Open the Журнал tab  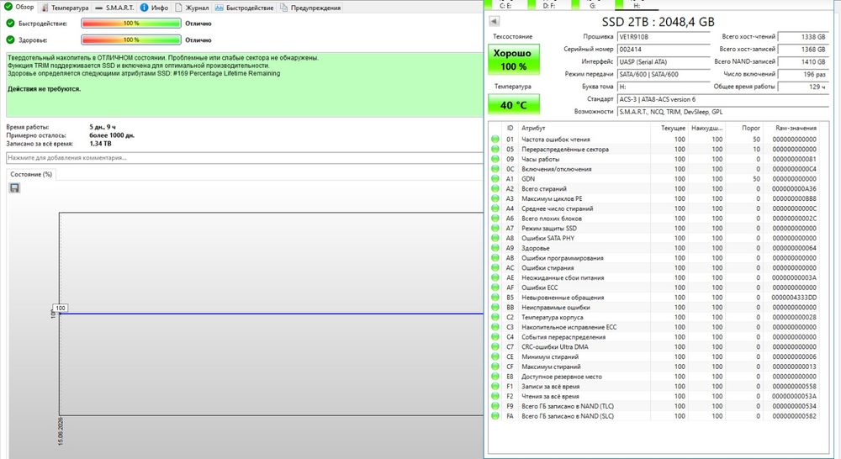[x=192, y=8]
